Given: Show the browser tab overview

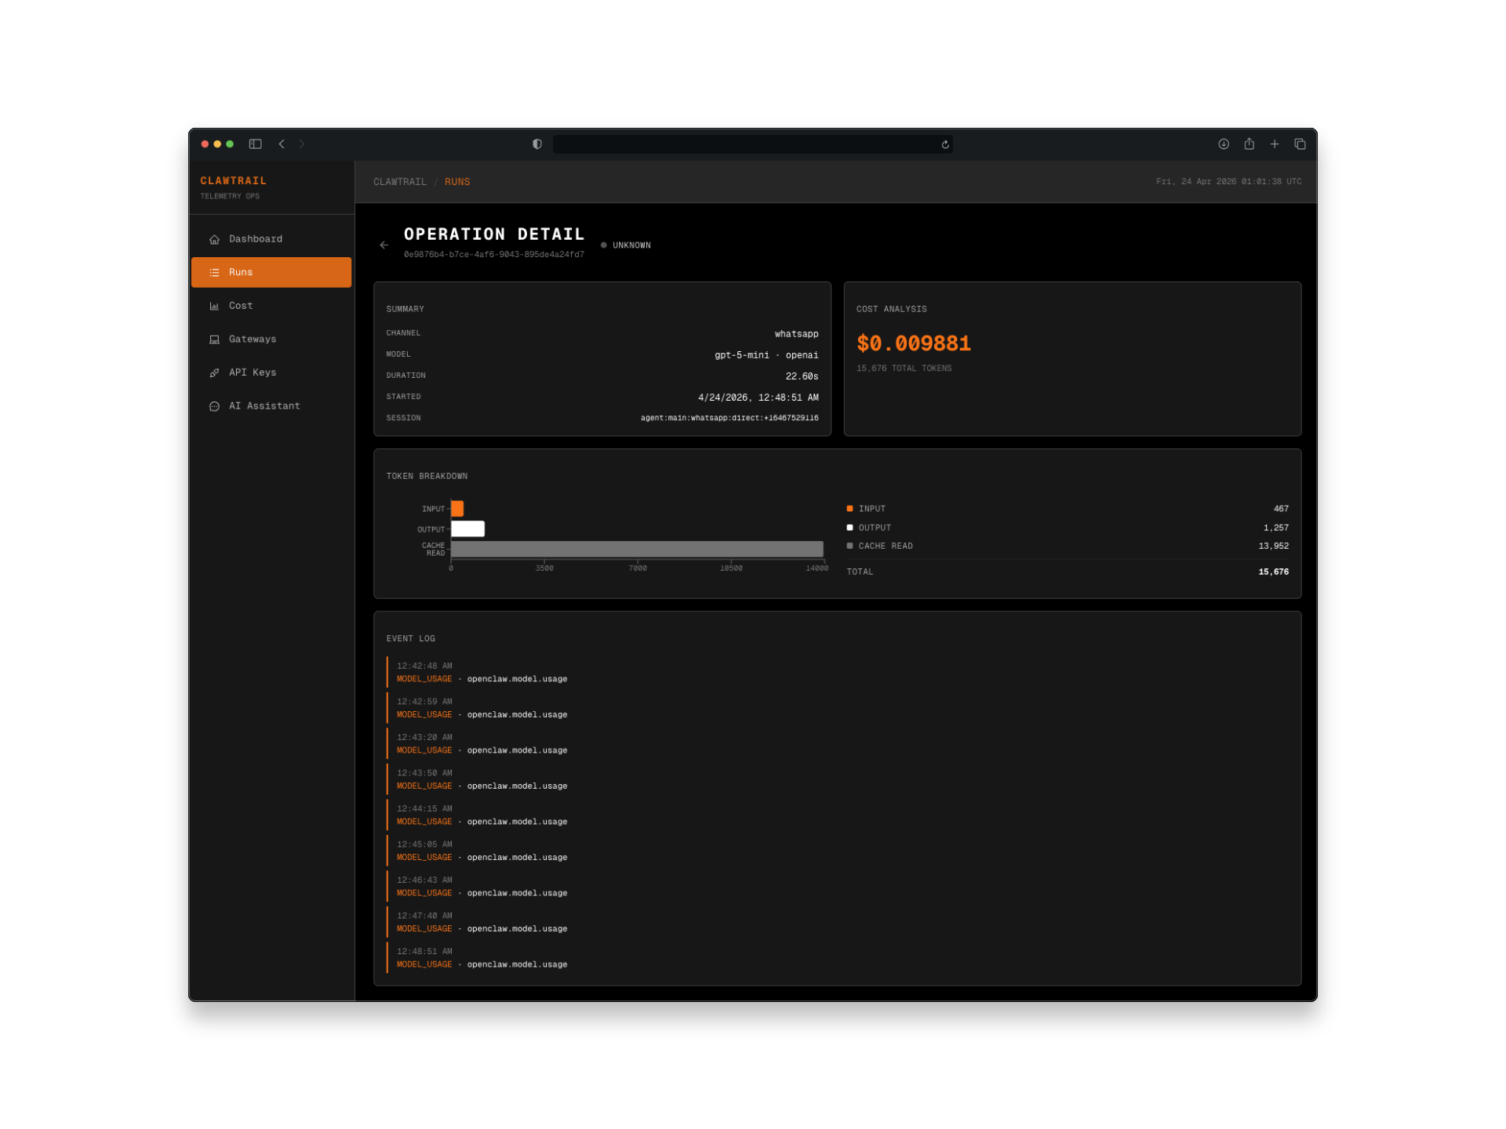Looking at the screenshot, I should click(x=1300, y=144).
